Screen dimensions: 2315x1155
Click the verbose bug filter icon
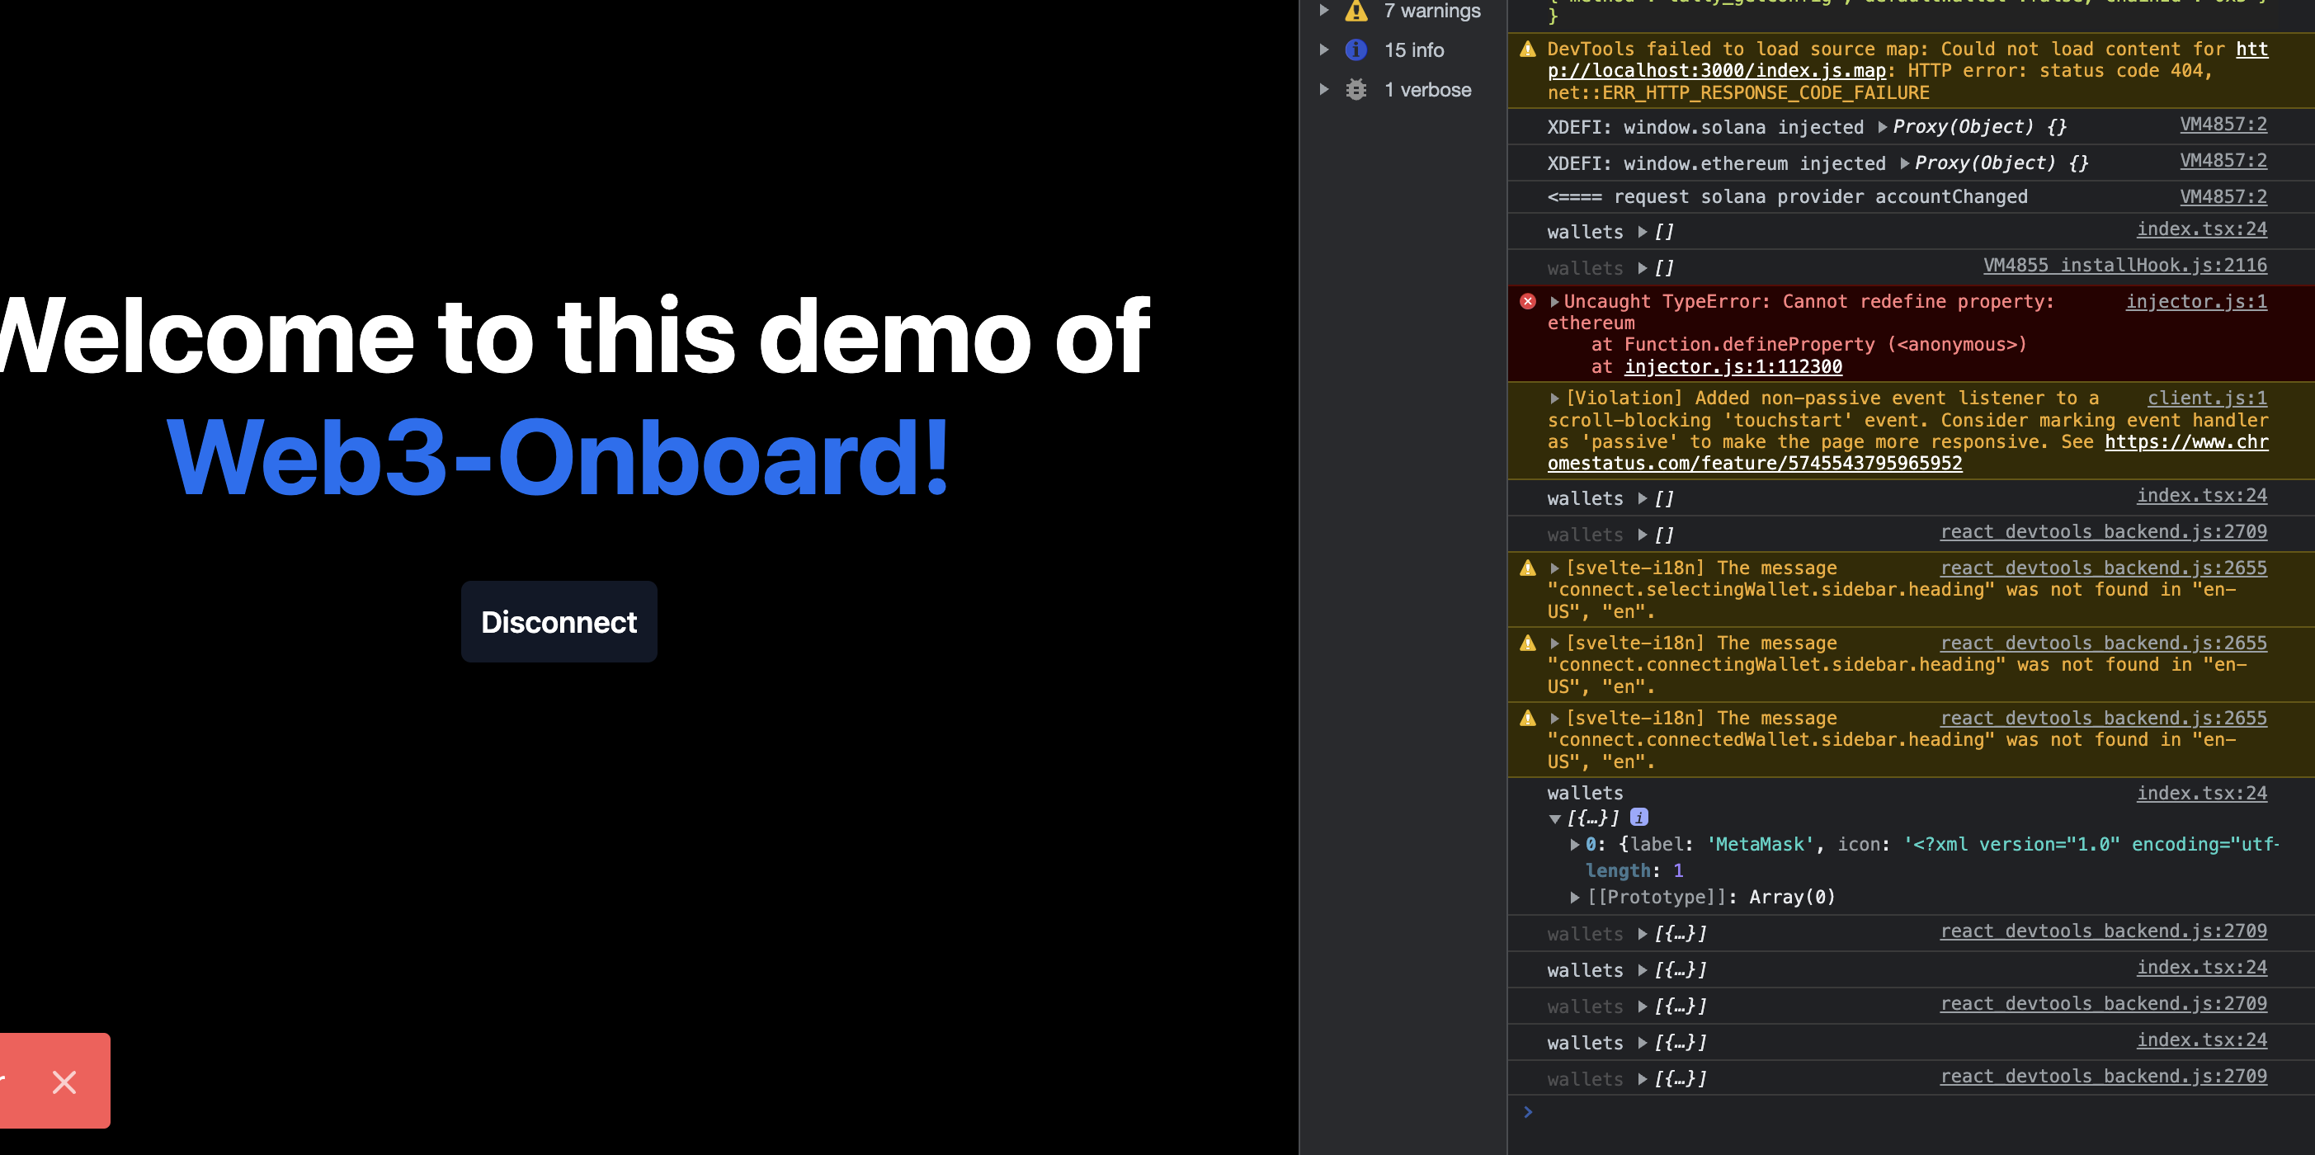pos(1356,90)
